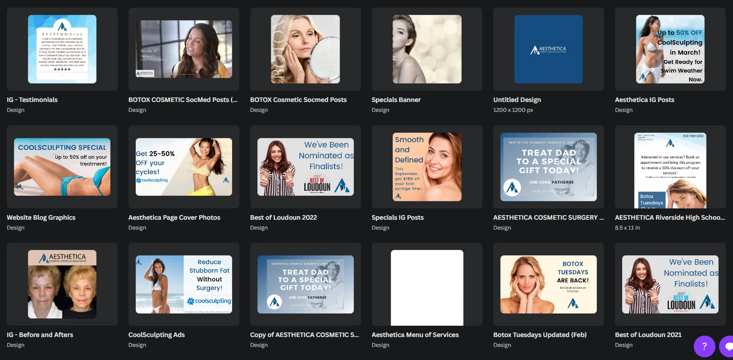Viewport: 733px width, 360px height.
Task: Click the Untitled Design title
Action: click(x=517, y=100)
